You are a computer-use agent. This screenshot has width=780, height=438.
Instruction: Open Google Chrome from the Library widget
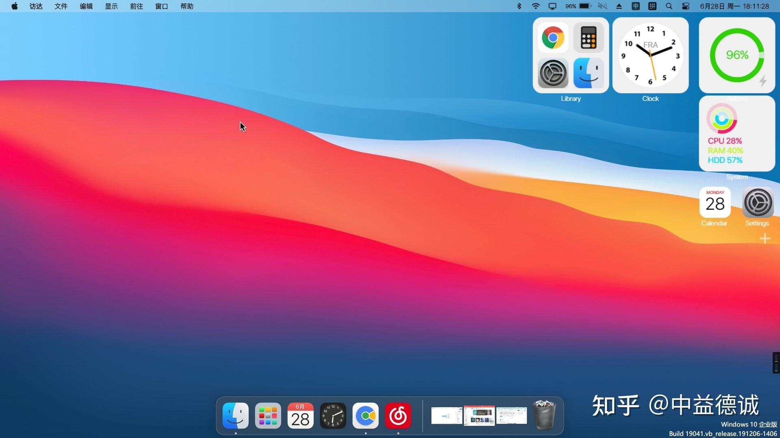click(553, 37)
